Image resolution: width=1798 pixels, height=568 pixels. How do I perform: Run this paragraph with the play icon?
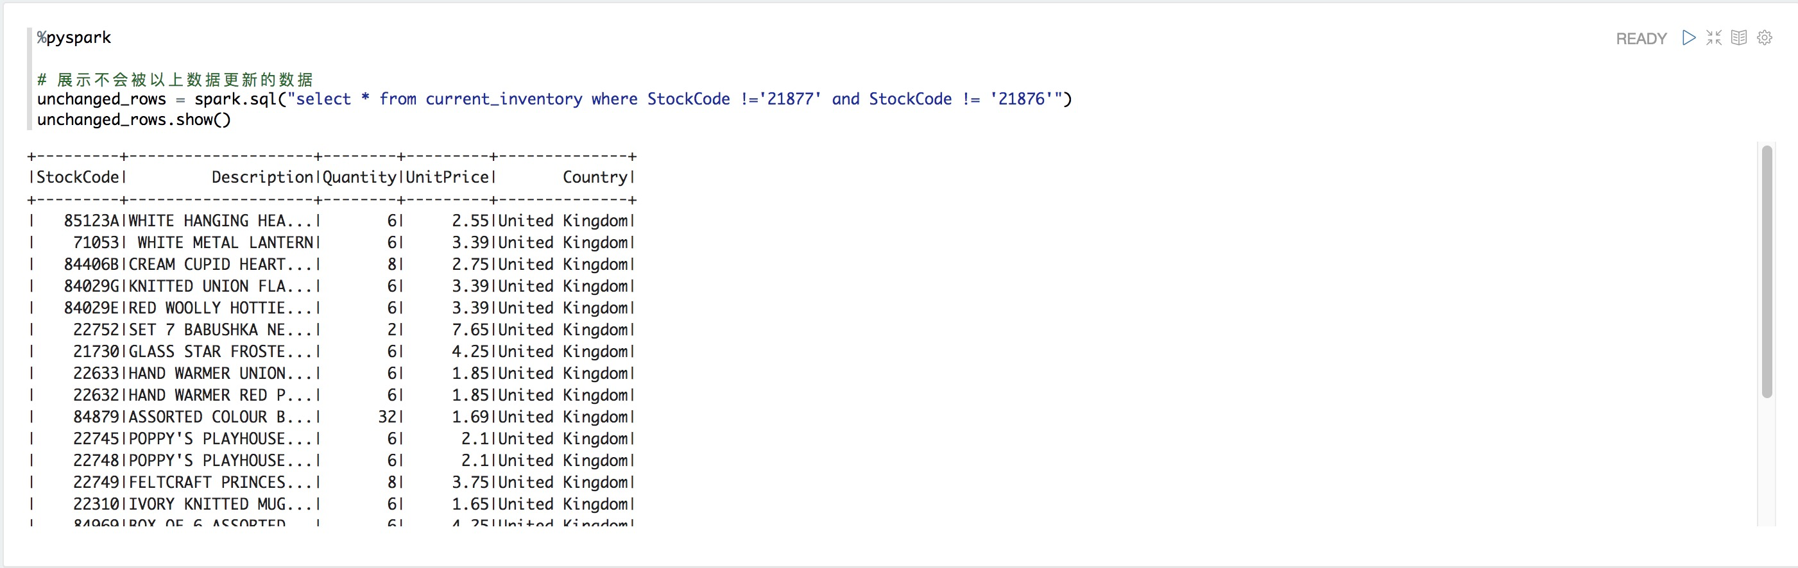[x=1688, y=38]
